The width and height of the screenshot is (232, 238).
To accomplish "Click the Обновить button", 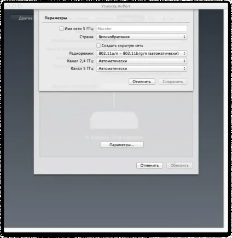I will click(179, 165).
